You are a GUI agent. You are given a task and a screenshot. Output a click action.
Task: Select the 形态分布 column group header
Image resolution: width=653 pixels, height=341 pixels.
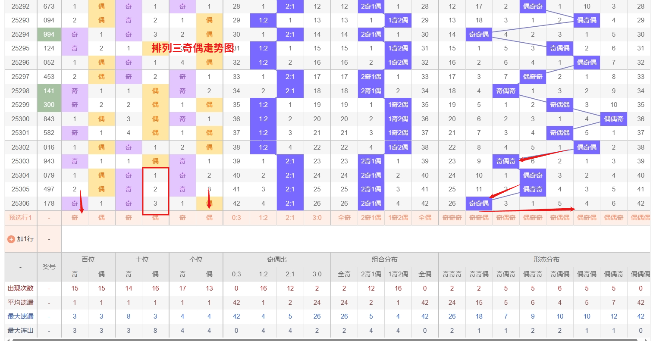[x=546, y=260]
